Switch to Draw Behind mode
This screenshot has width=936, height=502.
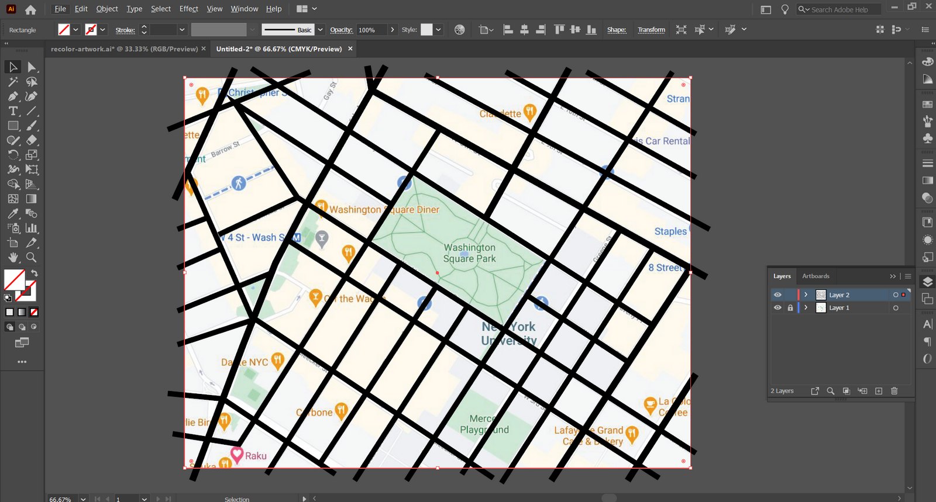pyautogui.click(x=22, y=327)
